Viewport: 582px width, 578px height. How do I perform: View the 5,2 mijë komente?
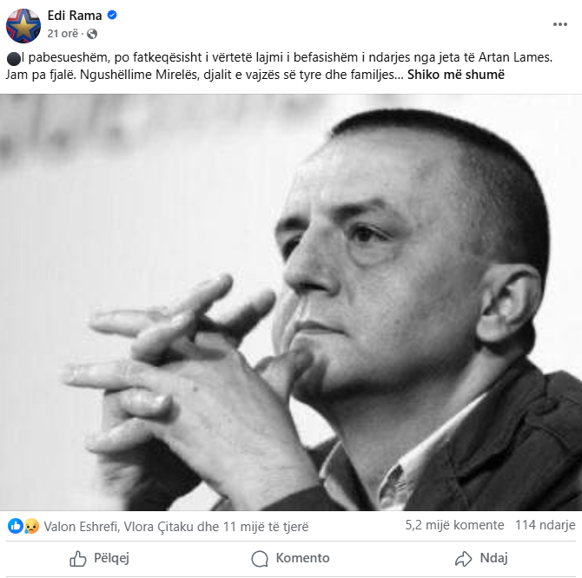(x=454, y=525)
